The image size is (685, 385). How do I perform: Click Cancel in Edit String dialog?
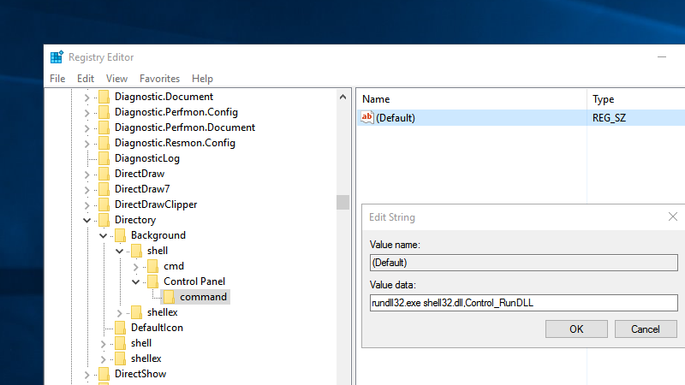click(x=646, y=329)
